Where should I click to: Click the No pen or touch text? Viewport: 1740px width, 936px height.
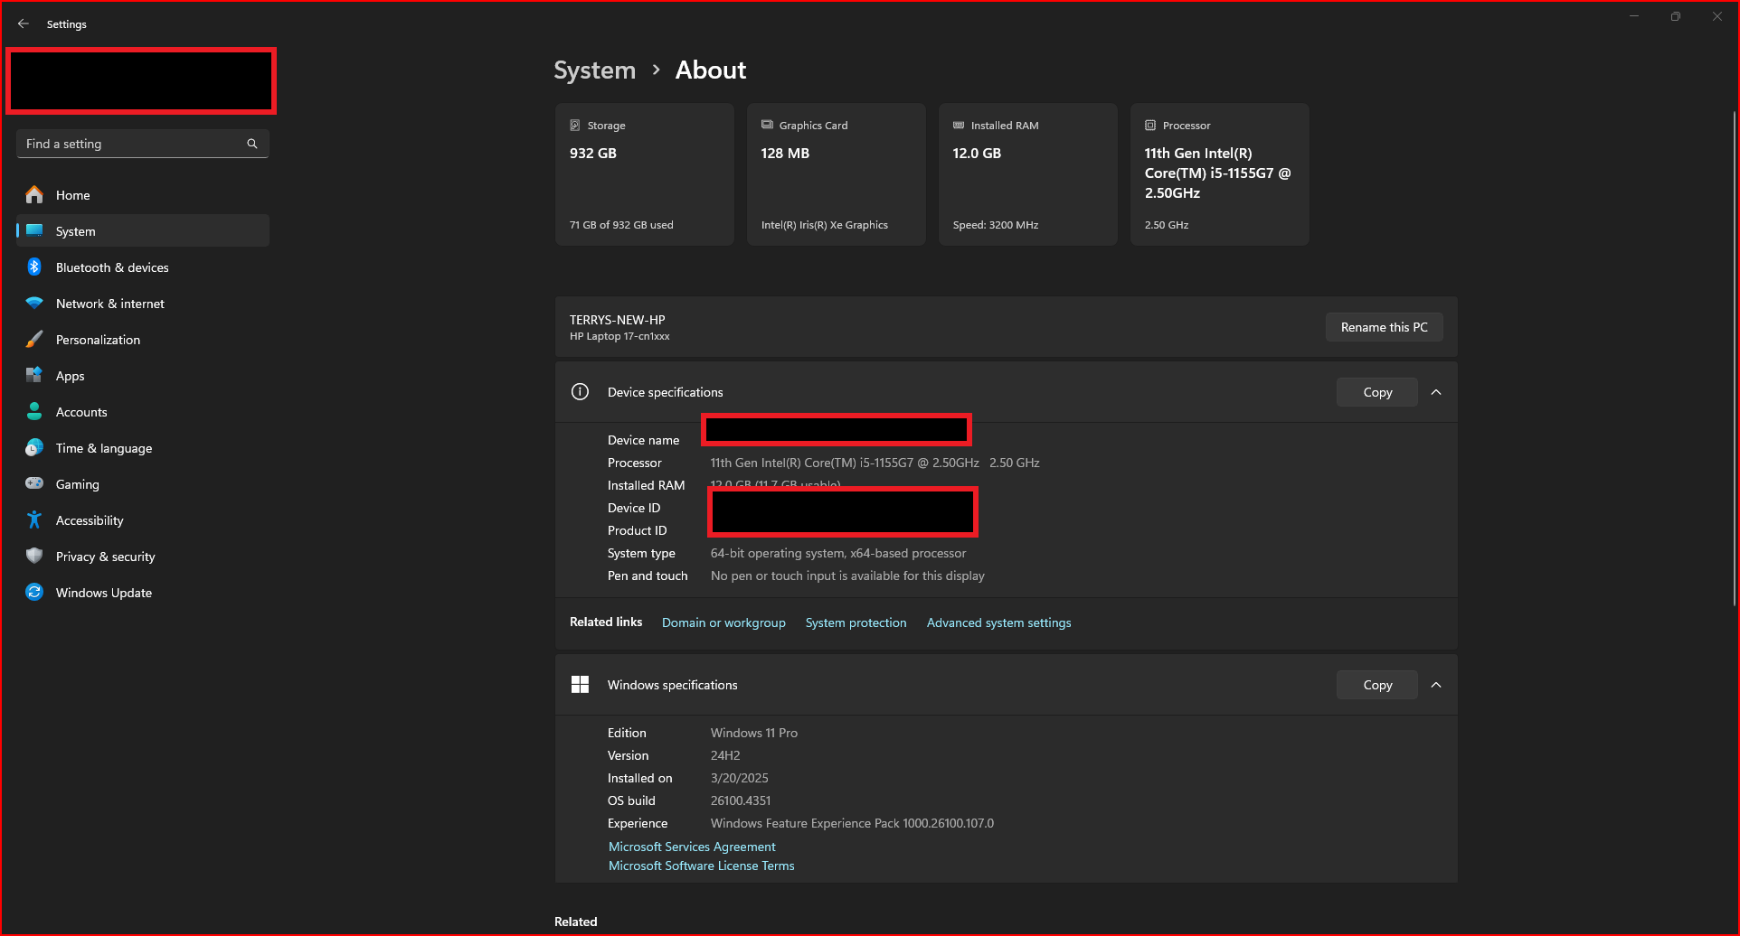847,576
